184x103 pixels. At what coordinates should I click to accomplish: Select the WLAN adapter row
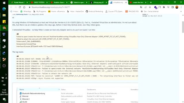(24, 102)
